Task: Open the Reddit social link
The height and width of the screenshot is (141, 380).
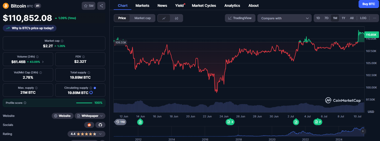Action: click(x=89, y=125)
